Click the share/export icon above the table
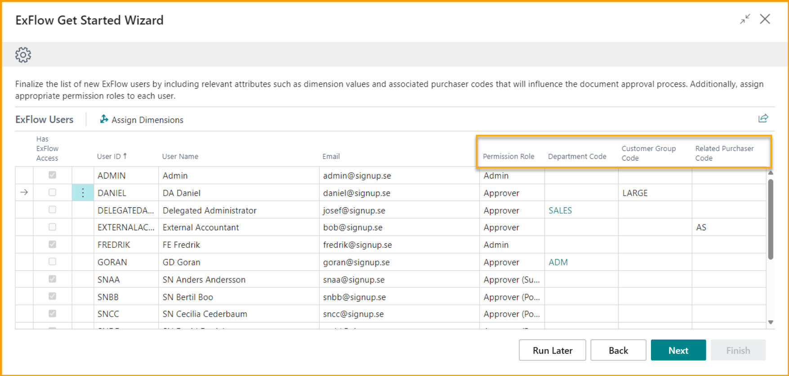This screenshot has height=376, width=789. [763, 119]
